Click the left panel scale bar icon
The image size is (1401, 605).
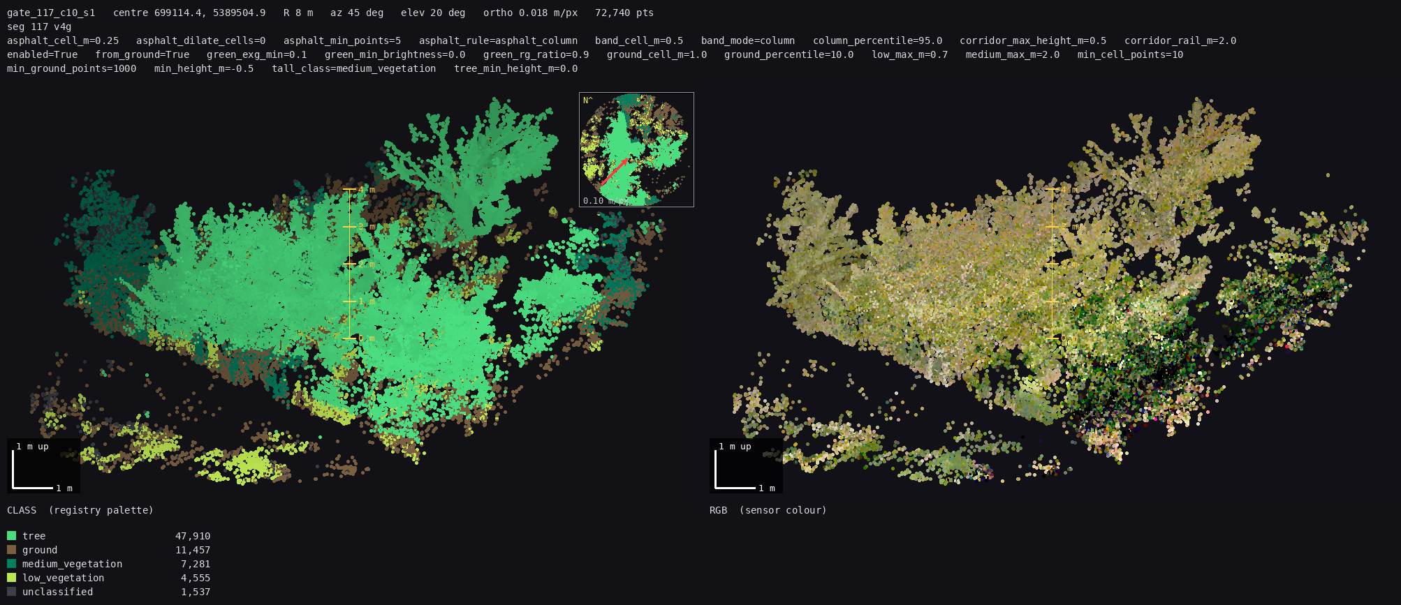tap(43, 466)
